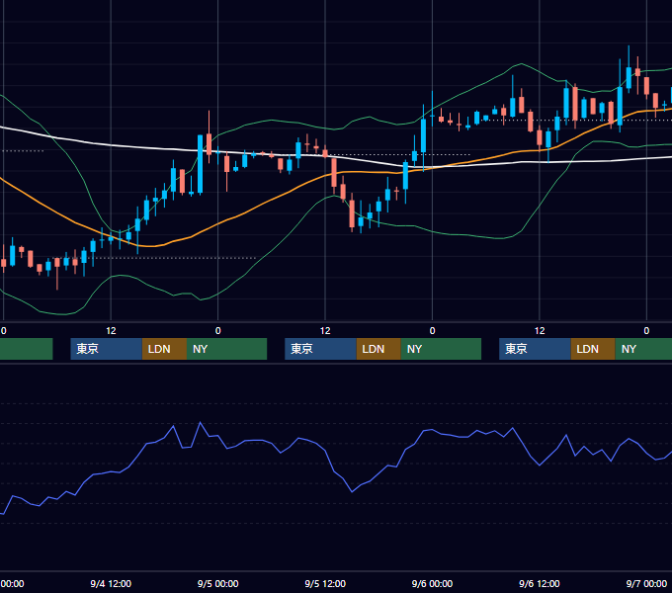Click the oscillator peak just before 9/5 00:00
The height and width of the screenshot is (593, 672).
coord(201,422)
